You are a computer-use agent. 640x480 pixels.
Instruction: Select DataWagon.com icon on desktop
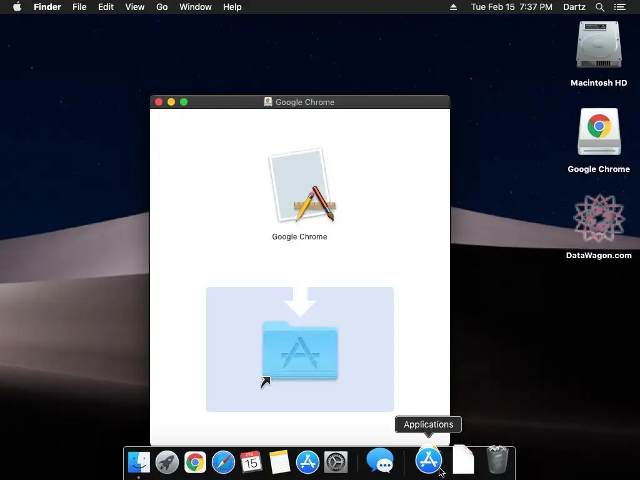[599, 218]
